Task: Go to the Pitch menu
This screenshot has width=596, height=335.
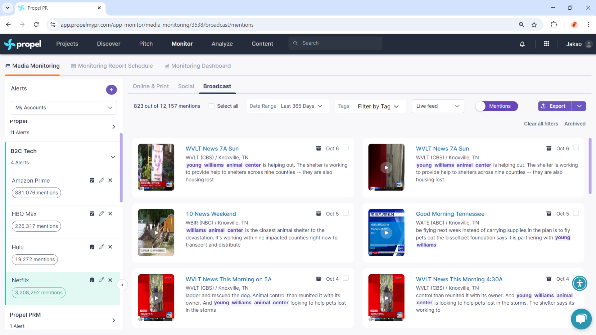Action: click(x=146, y=44)
